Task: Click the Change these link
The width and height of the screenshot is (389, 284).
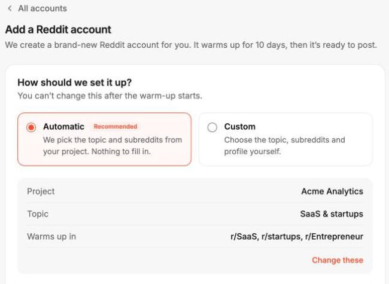Action: pos(338,260)
